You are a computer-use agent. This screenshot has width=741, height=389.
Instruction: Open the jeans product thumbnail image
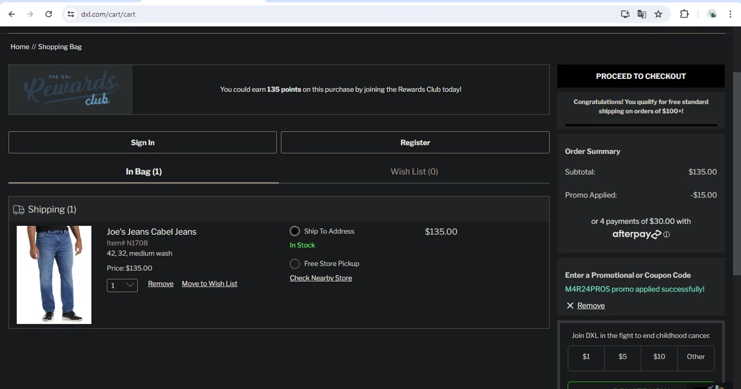(54, 275)
